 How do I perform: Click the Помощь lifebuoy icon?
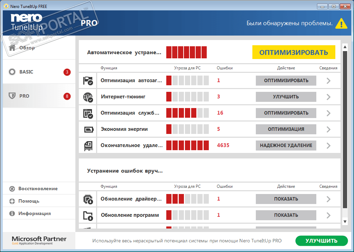click(12, 201)
